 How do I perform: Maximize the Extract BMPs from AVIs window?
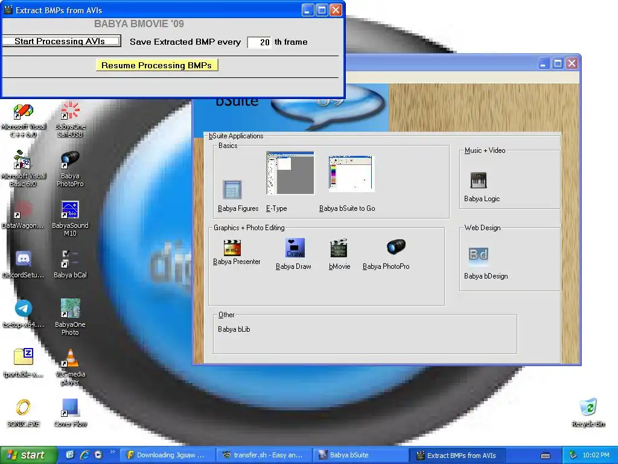[x=322, y=10]
